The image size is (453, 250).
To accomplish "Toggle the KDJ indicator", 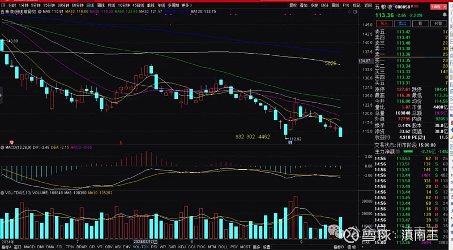I will point(182,247).
